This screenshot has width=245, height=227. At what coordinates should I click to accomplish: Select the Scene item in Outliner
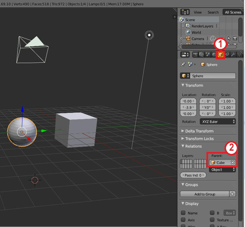click(x=190, y=20)
